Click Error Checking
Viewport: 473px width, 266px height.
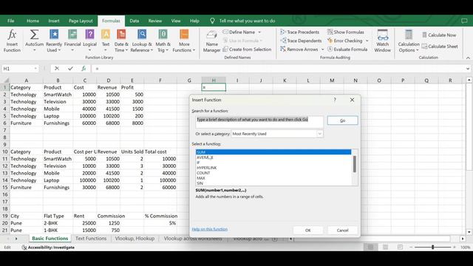click(345, 41)
